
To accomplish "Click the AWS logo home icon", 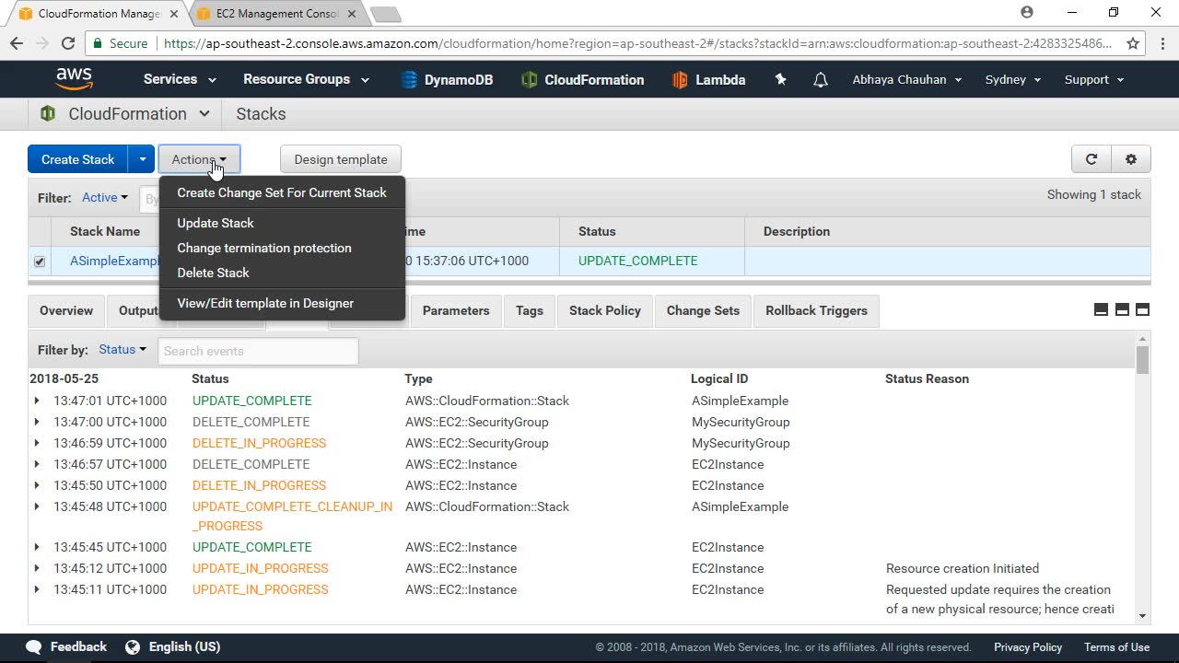I will click(x=74, y=79).
